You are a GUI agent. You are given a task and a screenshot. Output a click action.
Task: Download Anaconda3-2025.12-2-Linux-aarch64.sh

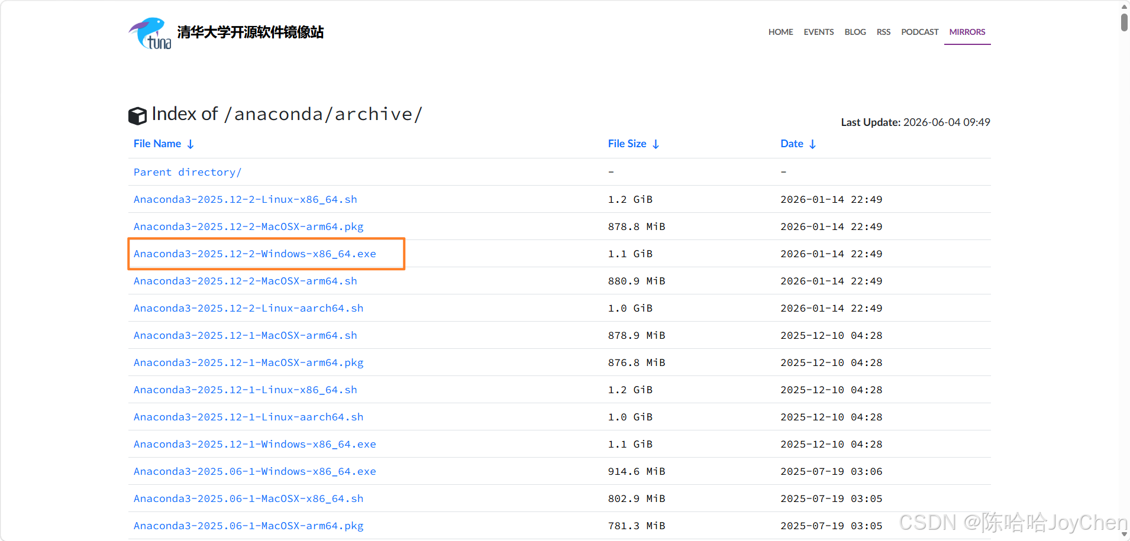248,308
